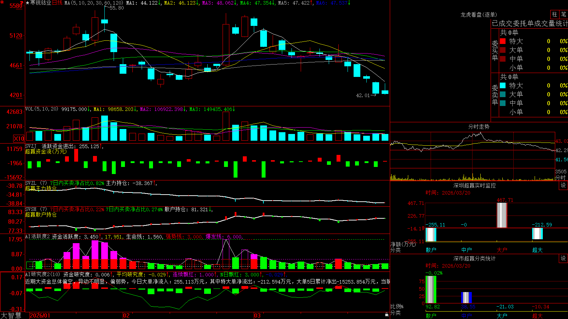Screen dimensions: 568x319
Task: Select the teal 大单 sell-order color swatch
Action: point(503,94)
